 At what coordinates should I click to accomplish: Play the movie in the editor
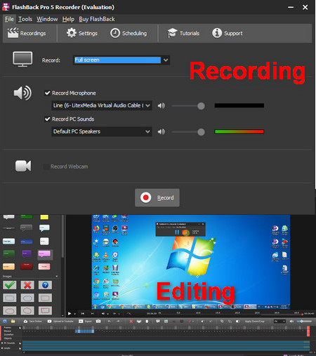click(70, 313)
